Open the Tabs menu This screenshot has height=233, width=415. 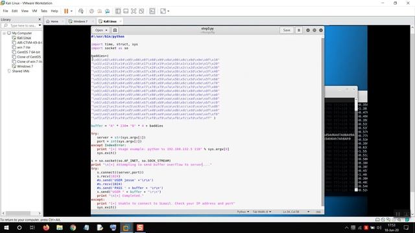44,11
